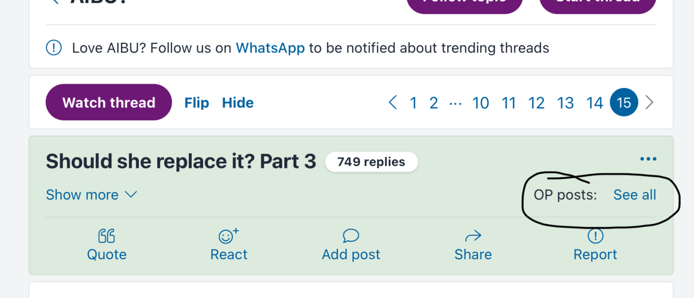Click the info icon beside Love AIBU
This screenshot has width=694, height=298.
point(54,48)
